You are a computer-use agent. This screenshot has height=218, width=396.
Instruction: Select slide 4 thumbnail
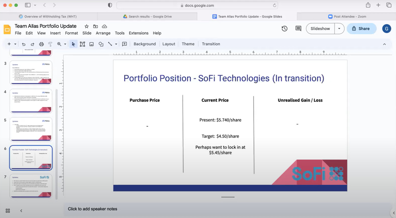pos(31,101)
